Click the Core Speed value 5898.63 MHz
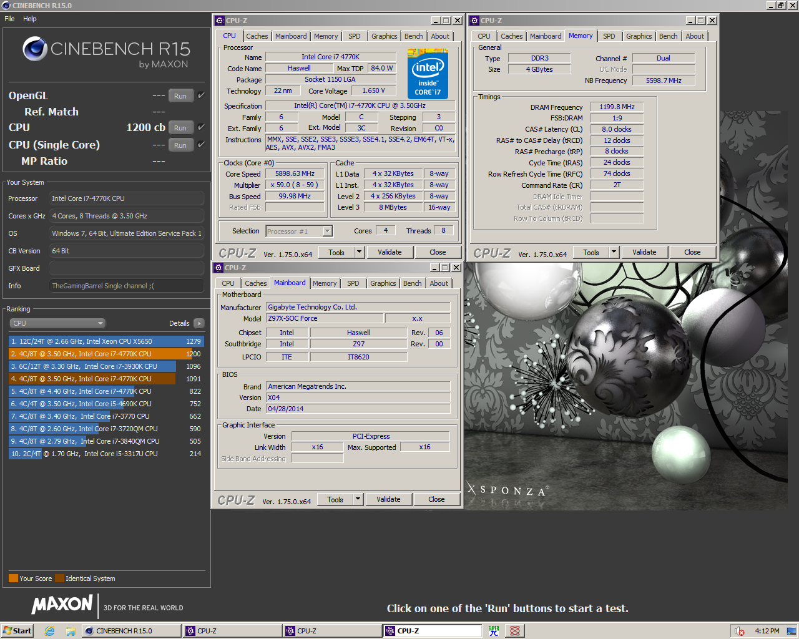 click(295, 173)
